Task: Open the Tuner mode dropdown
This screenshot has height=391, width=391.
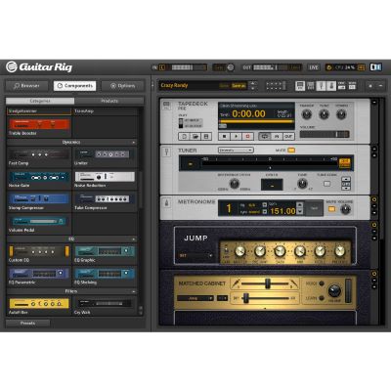Action: (x=236, y=151)
